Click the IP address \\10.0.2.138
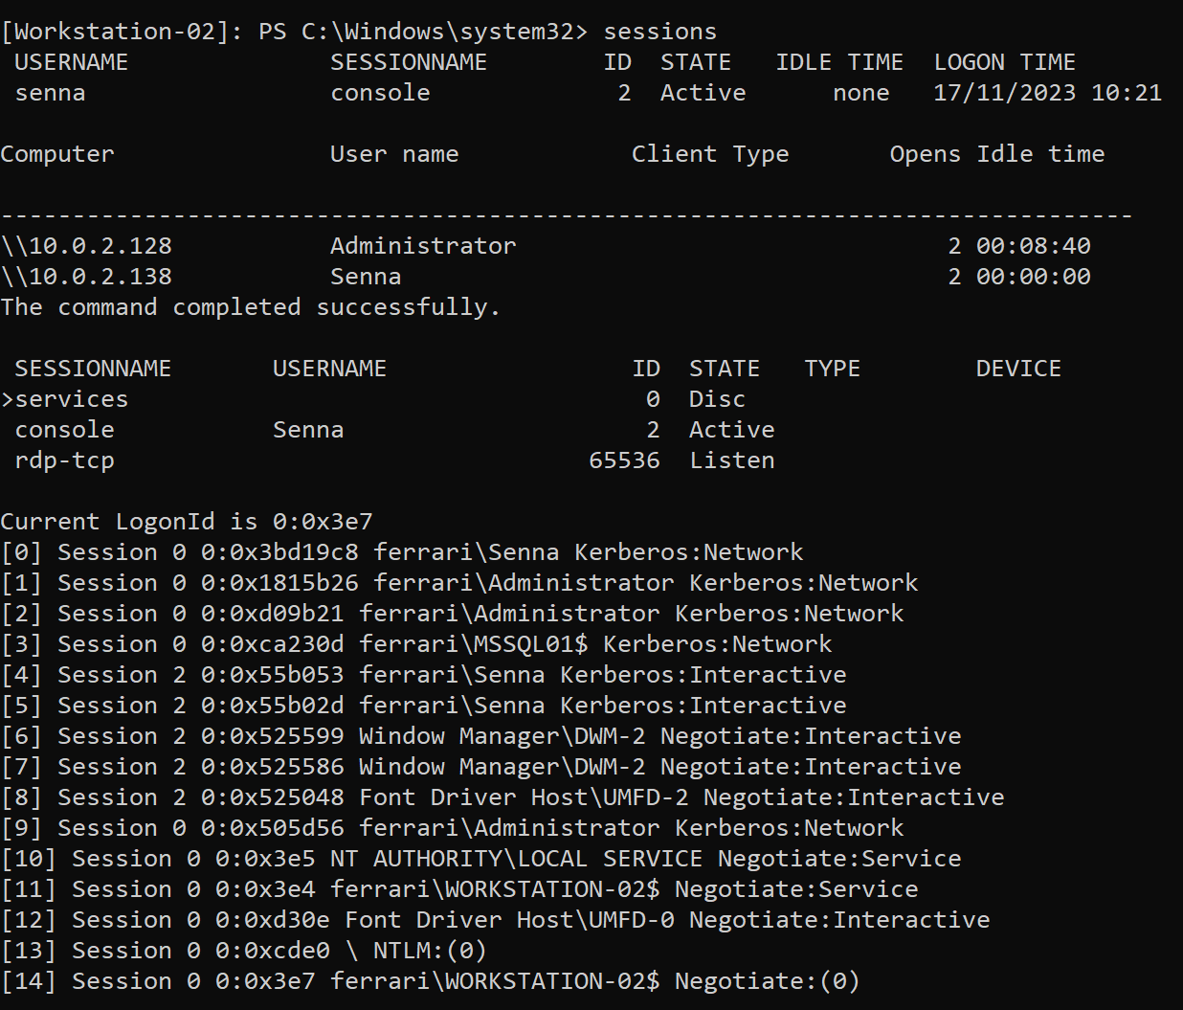This screenshot has width=1183, height=1010. 86,277
